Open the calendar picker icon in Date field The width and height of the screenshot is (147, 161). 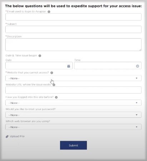69,66
